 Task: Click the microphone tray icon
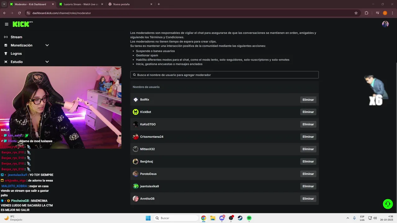tap(354, 218)
